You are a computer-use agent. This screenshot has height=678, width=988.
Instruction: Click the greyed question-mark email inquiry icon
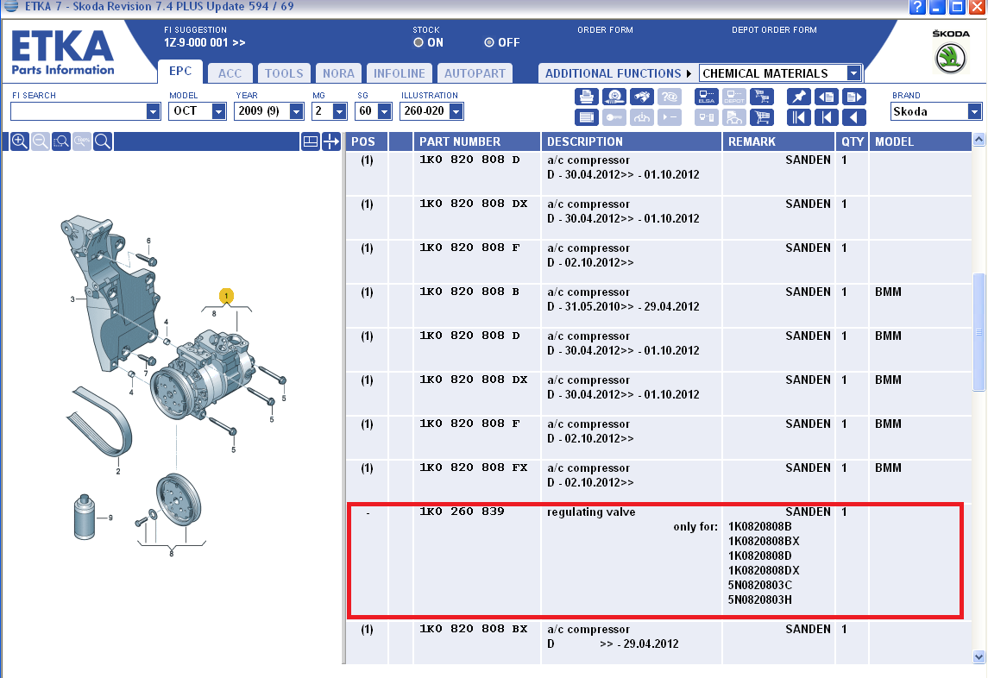pyautogui.click(x=670, y=97)
